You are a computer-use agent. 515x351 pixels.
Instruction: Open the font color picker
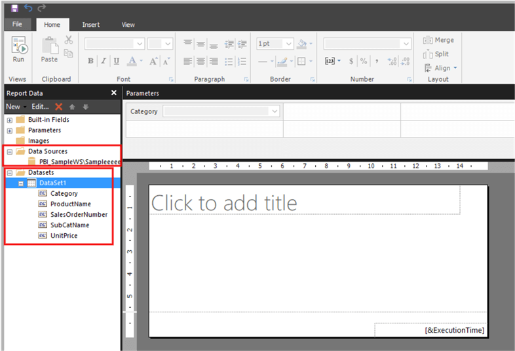click(134, 61)
